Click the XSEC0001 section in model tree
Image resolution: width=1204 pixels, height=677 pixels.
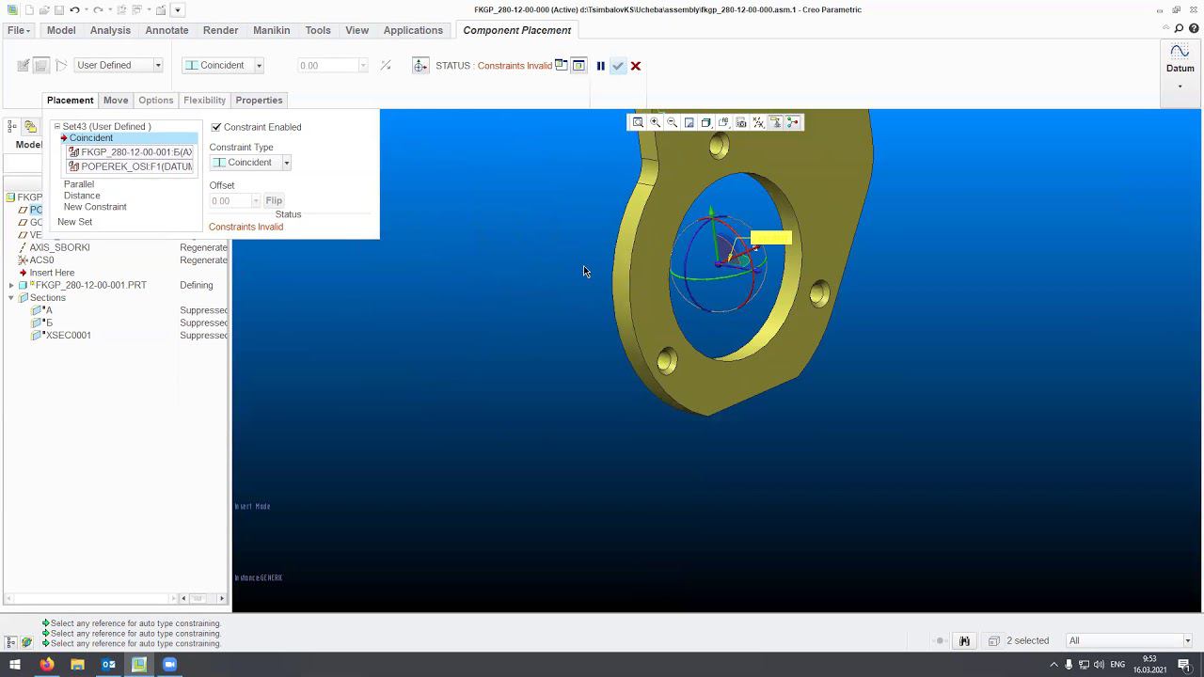click(68, 336)
